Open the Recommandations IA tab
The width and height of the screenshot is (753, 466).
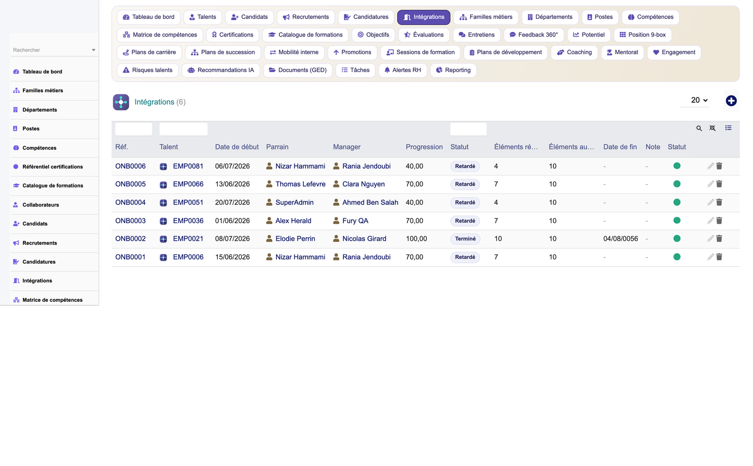(x=220, y=70)
